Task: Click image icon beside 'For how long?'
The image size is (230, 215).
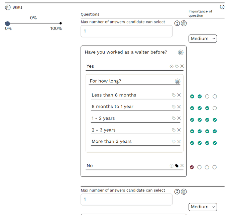Action: [x=178, y=81]
